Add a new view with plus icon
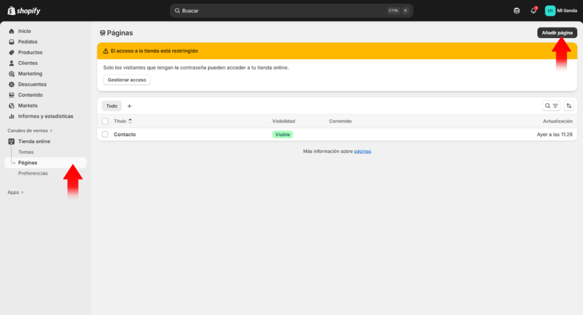Screen dimensions: 583x315 129,106
